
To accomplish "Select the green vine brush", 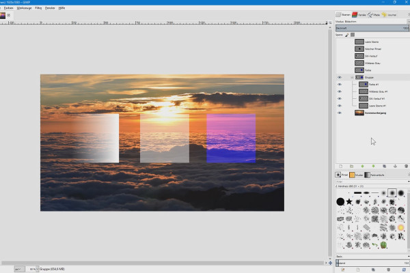I will pos(375,245).
